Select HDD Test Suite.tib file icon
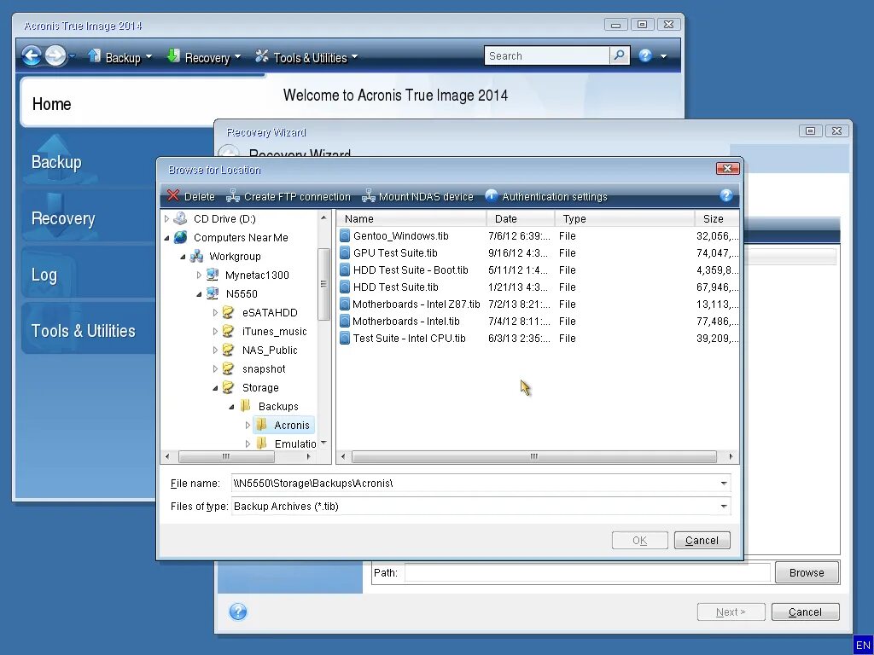 tap(345, 287)
